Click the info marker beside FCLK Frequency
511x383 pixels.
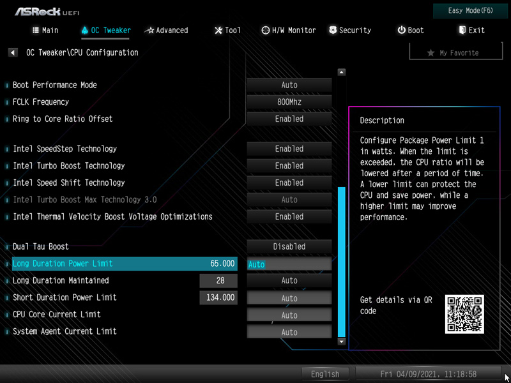click(x=7, y=103)
